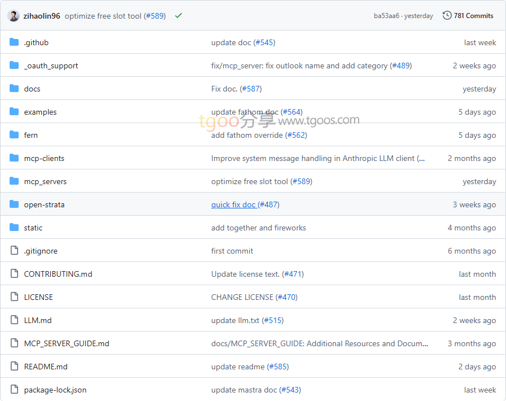Click file icon beside LICENSE
This screenshot has height=401, width=506.
pyautogui.click(x=14, y=297)
